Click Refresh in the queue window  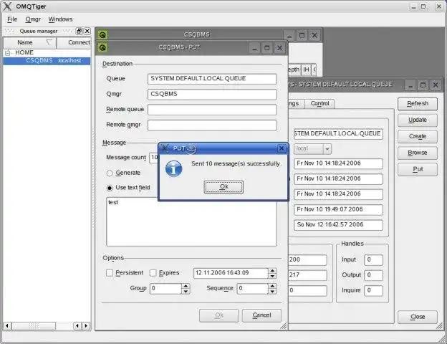point(418,103)
